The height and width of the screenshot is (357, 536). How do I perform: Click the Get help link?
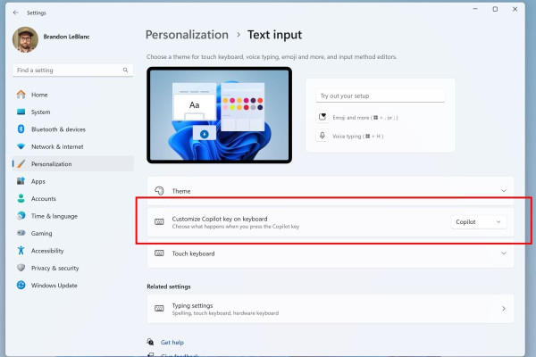click(x=172, y=342)
